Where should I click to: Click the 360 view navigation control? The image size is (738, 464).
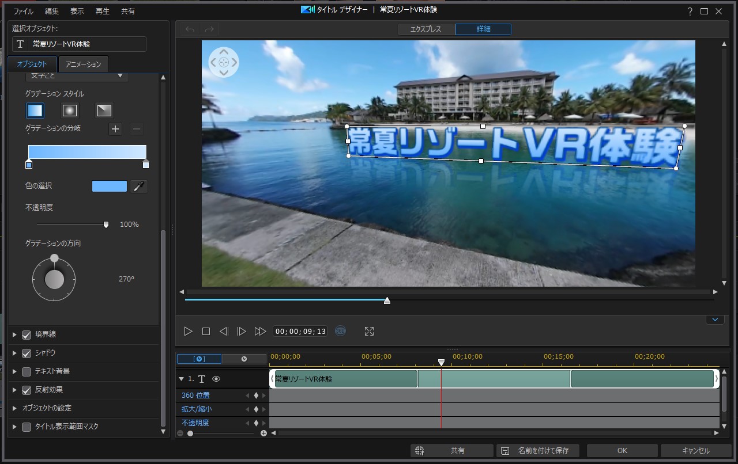pyautogui.click(x=224, y=62)
